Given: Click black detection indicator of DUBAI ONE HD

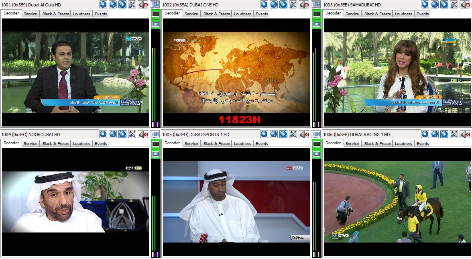Looking at the screenshot, I should (x=317, y=14).
